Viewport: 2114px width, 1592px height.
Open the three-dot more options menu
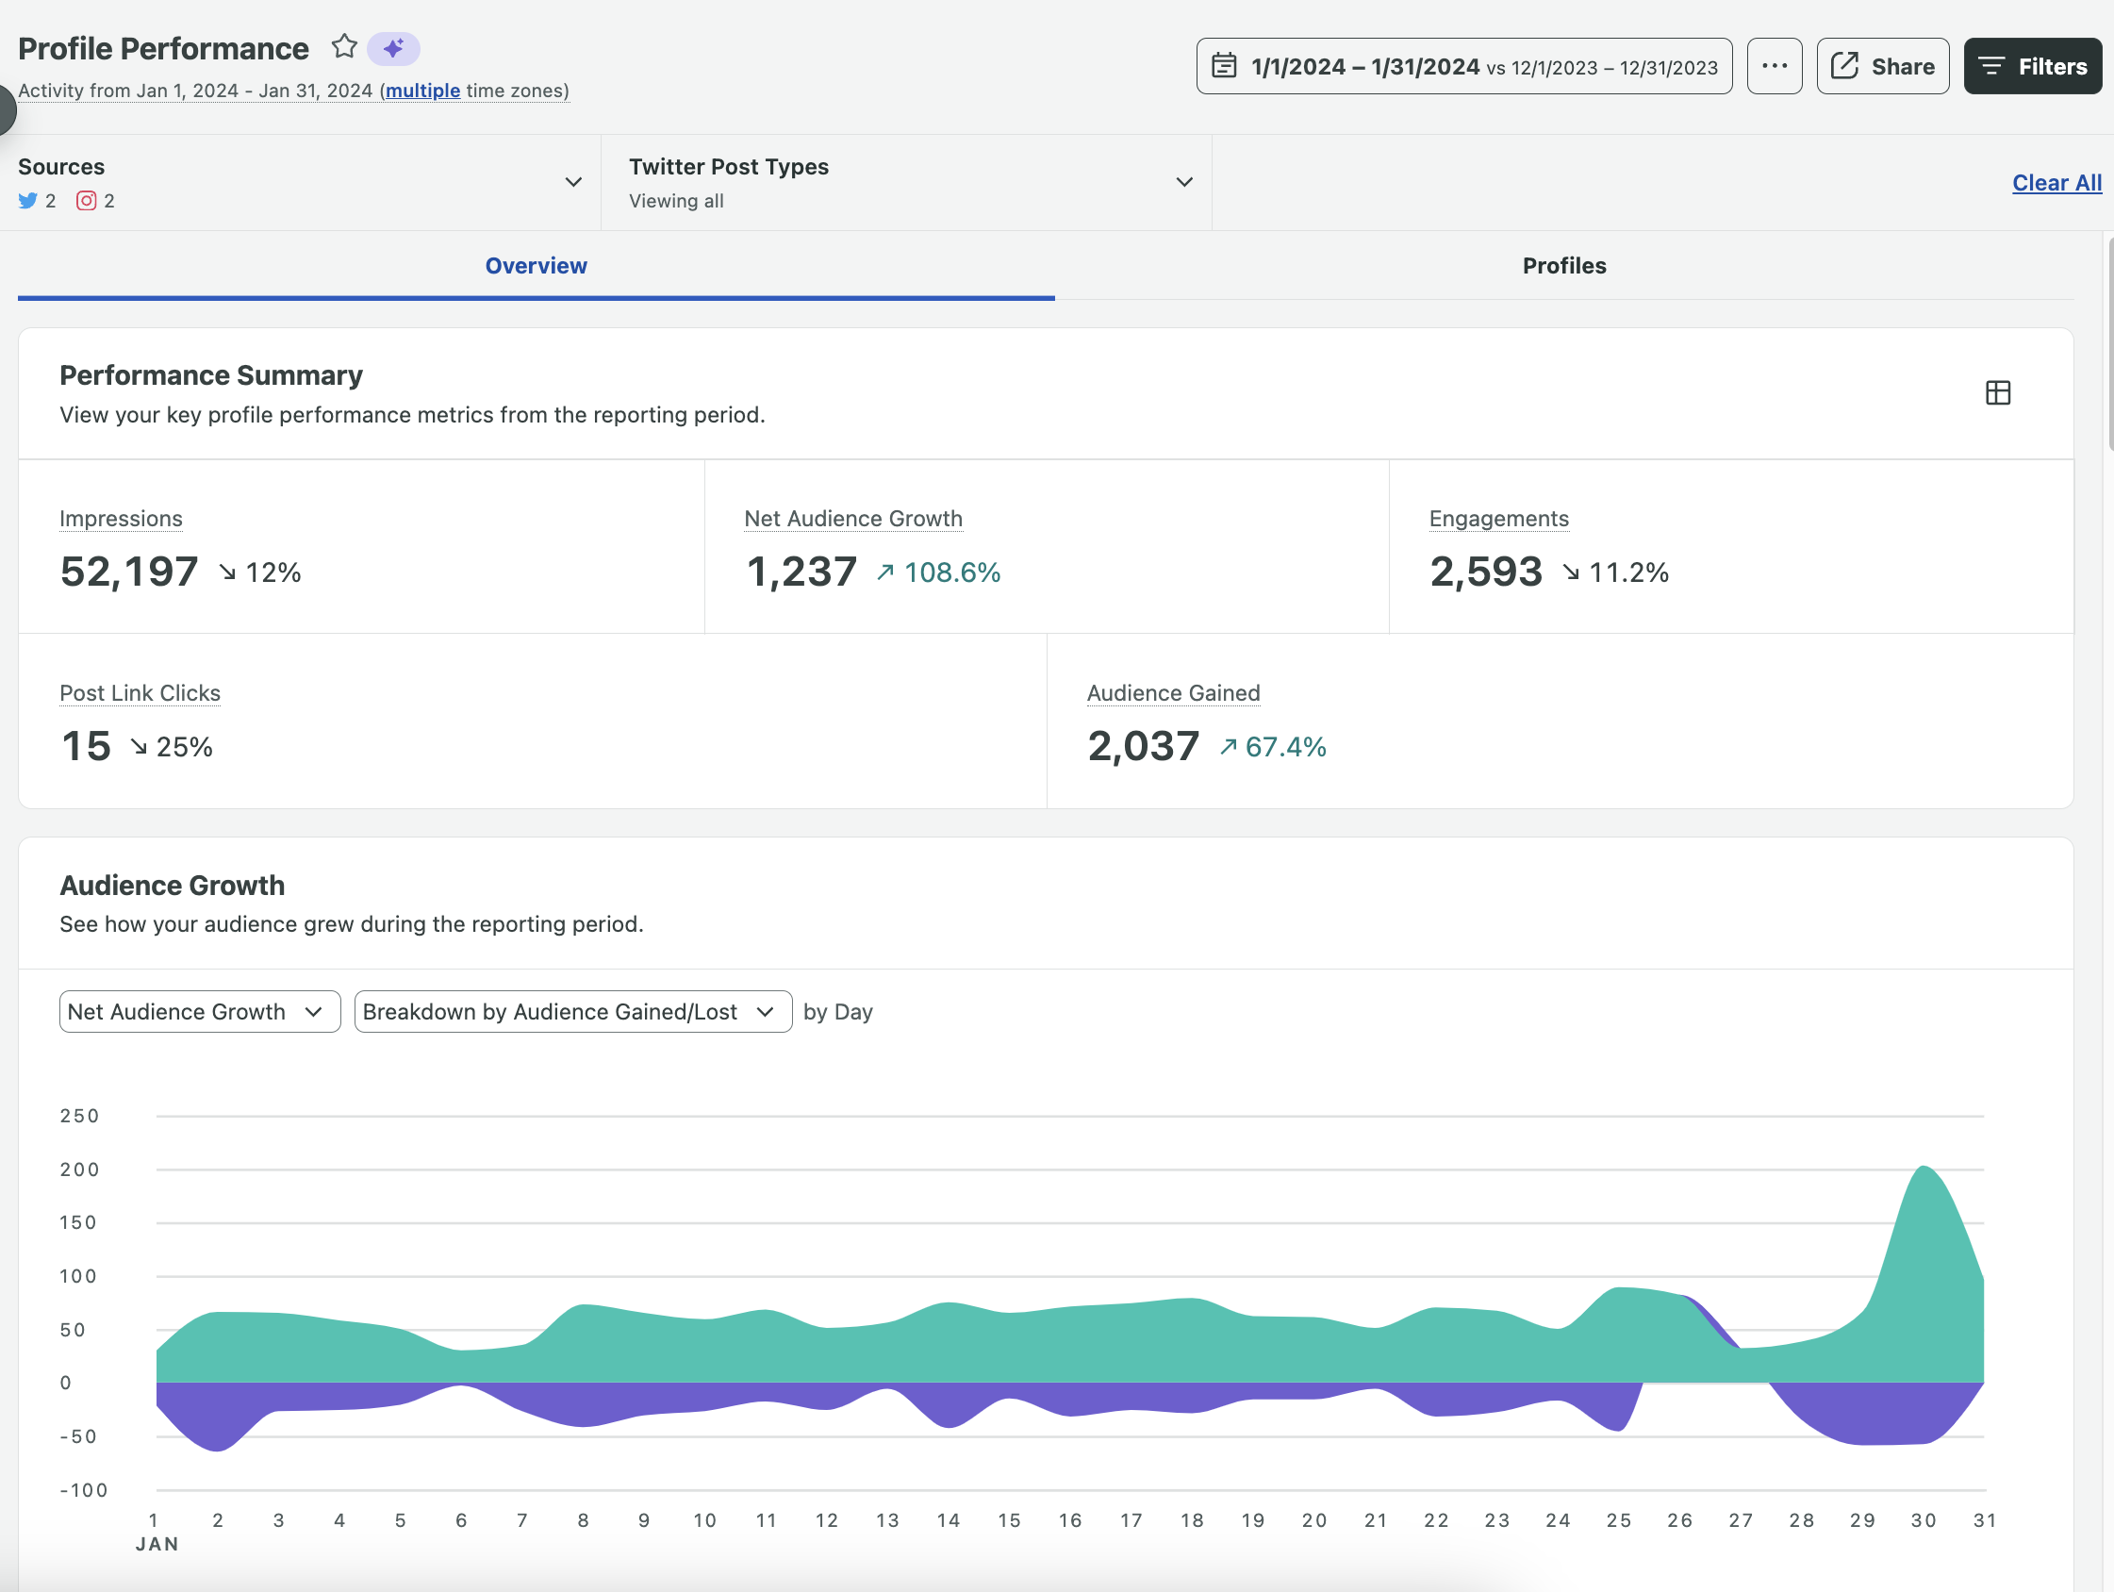tap(1774, 66)
